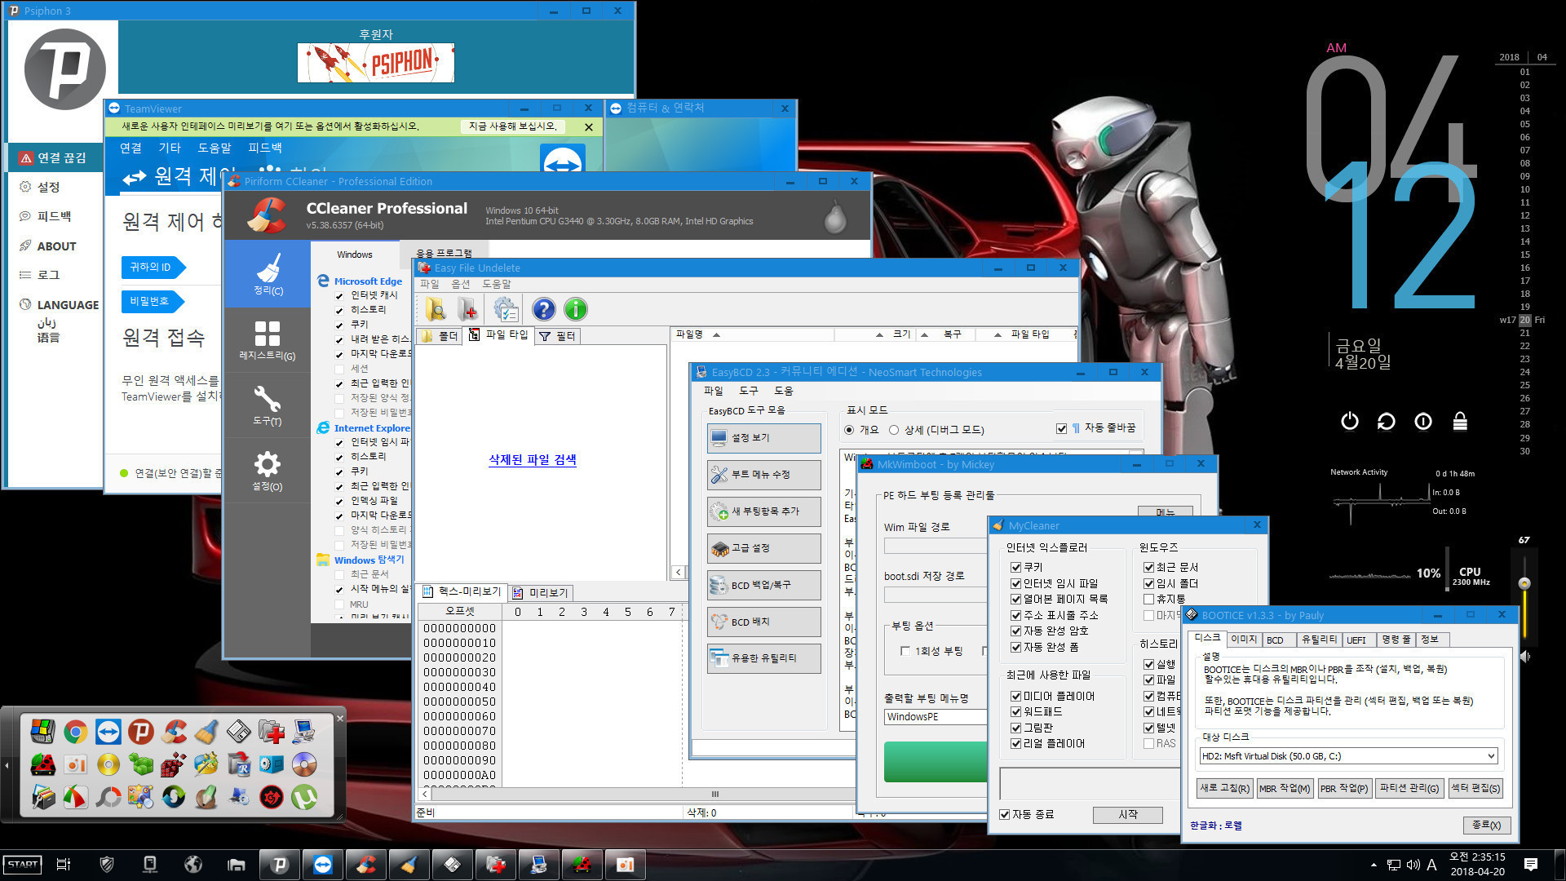Click 출력할 부팅 메뉴명 input field WindowsPE
The image size is (1566, 881).
click(x=935, y=717)
